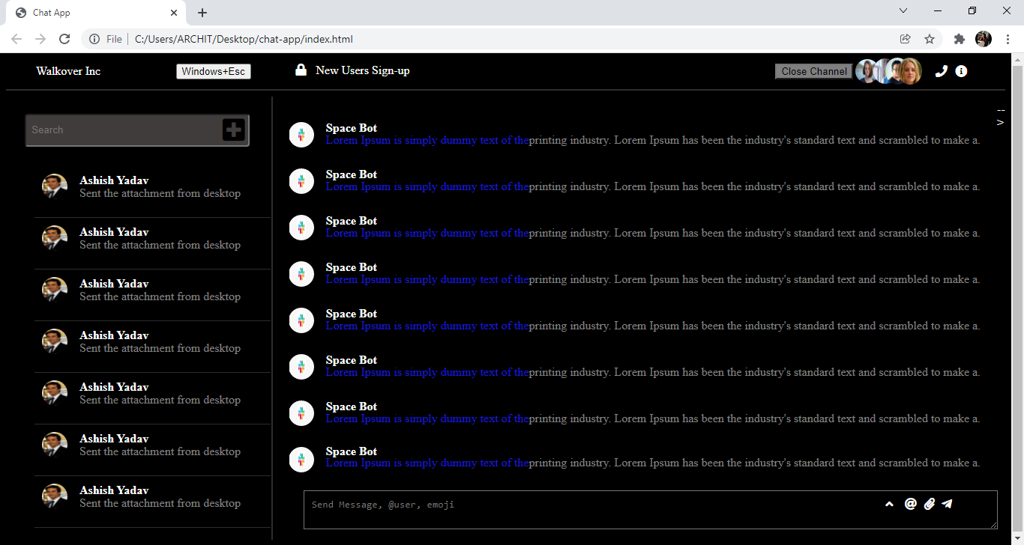Start a call with the phone icon
The image size is (1024, 545).
(x=942, y=71)
